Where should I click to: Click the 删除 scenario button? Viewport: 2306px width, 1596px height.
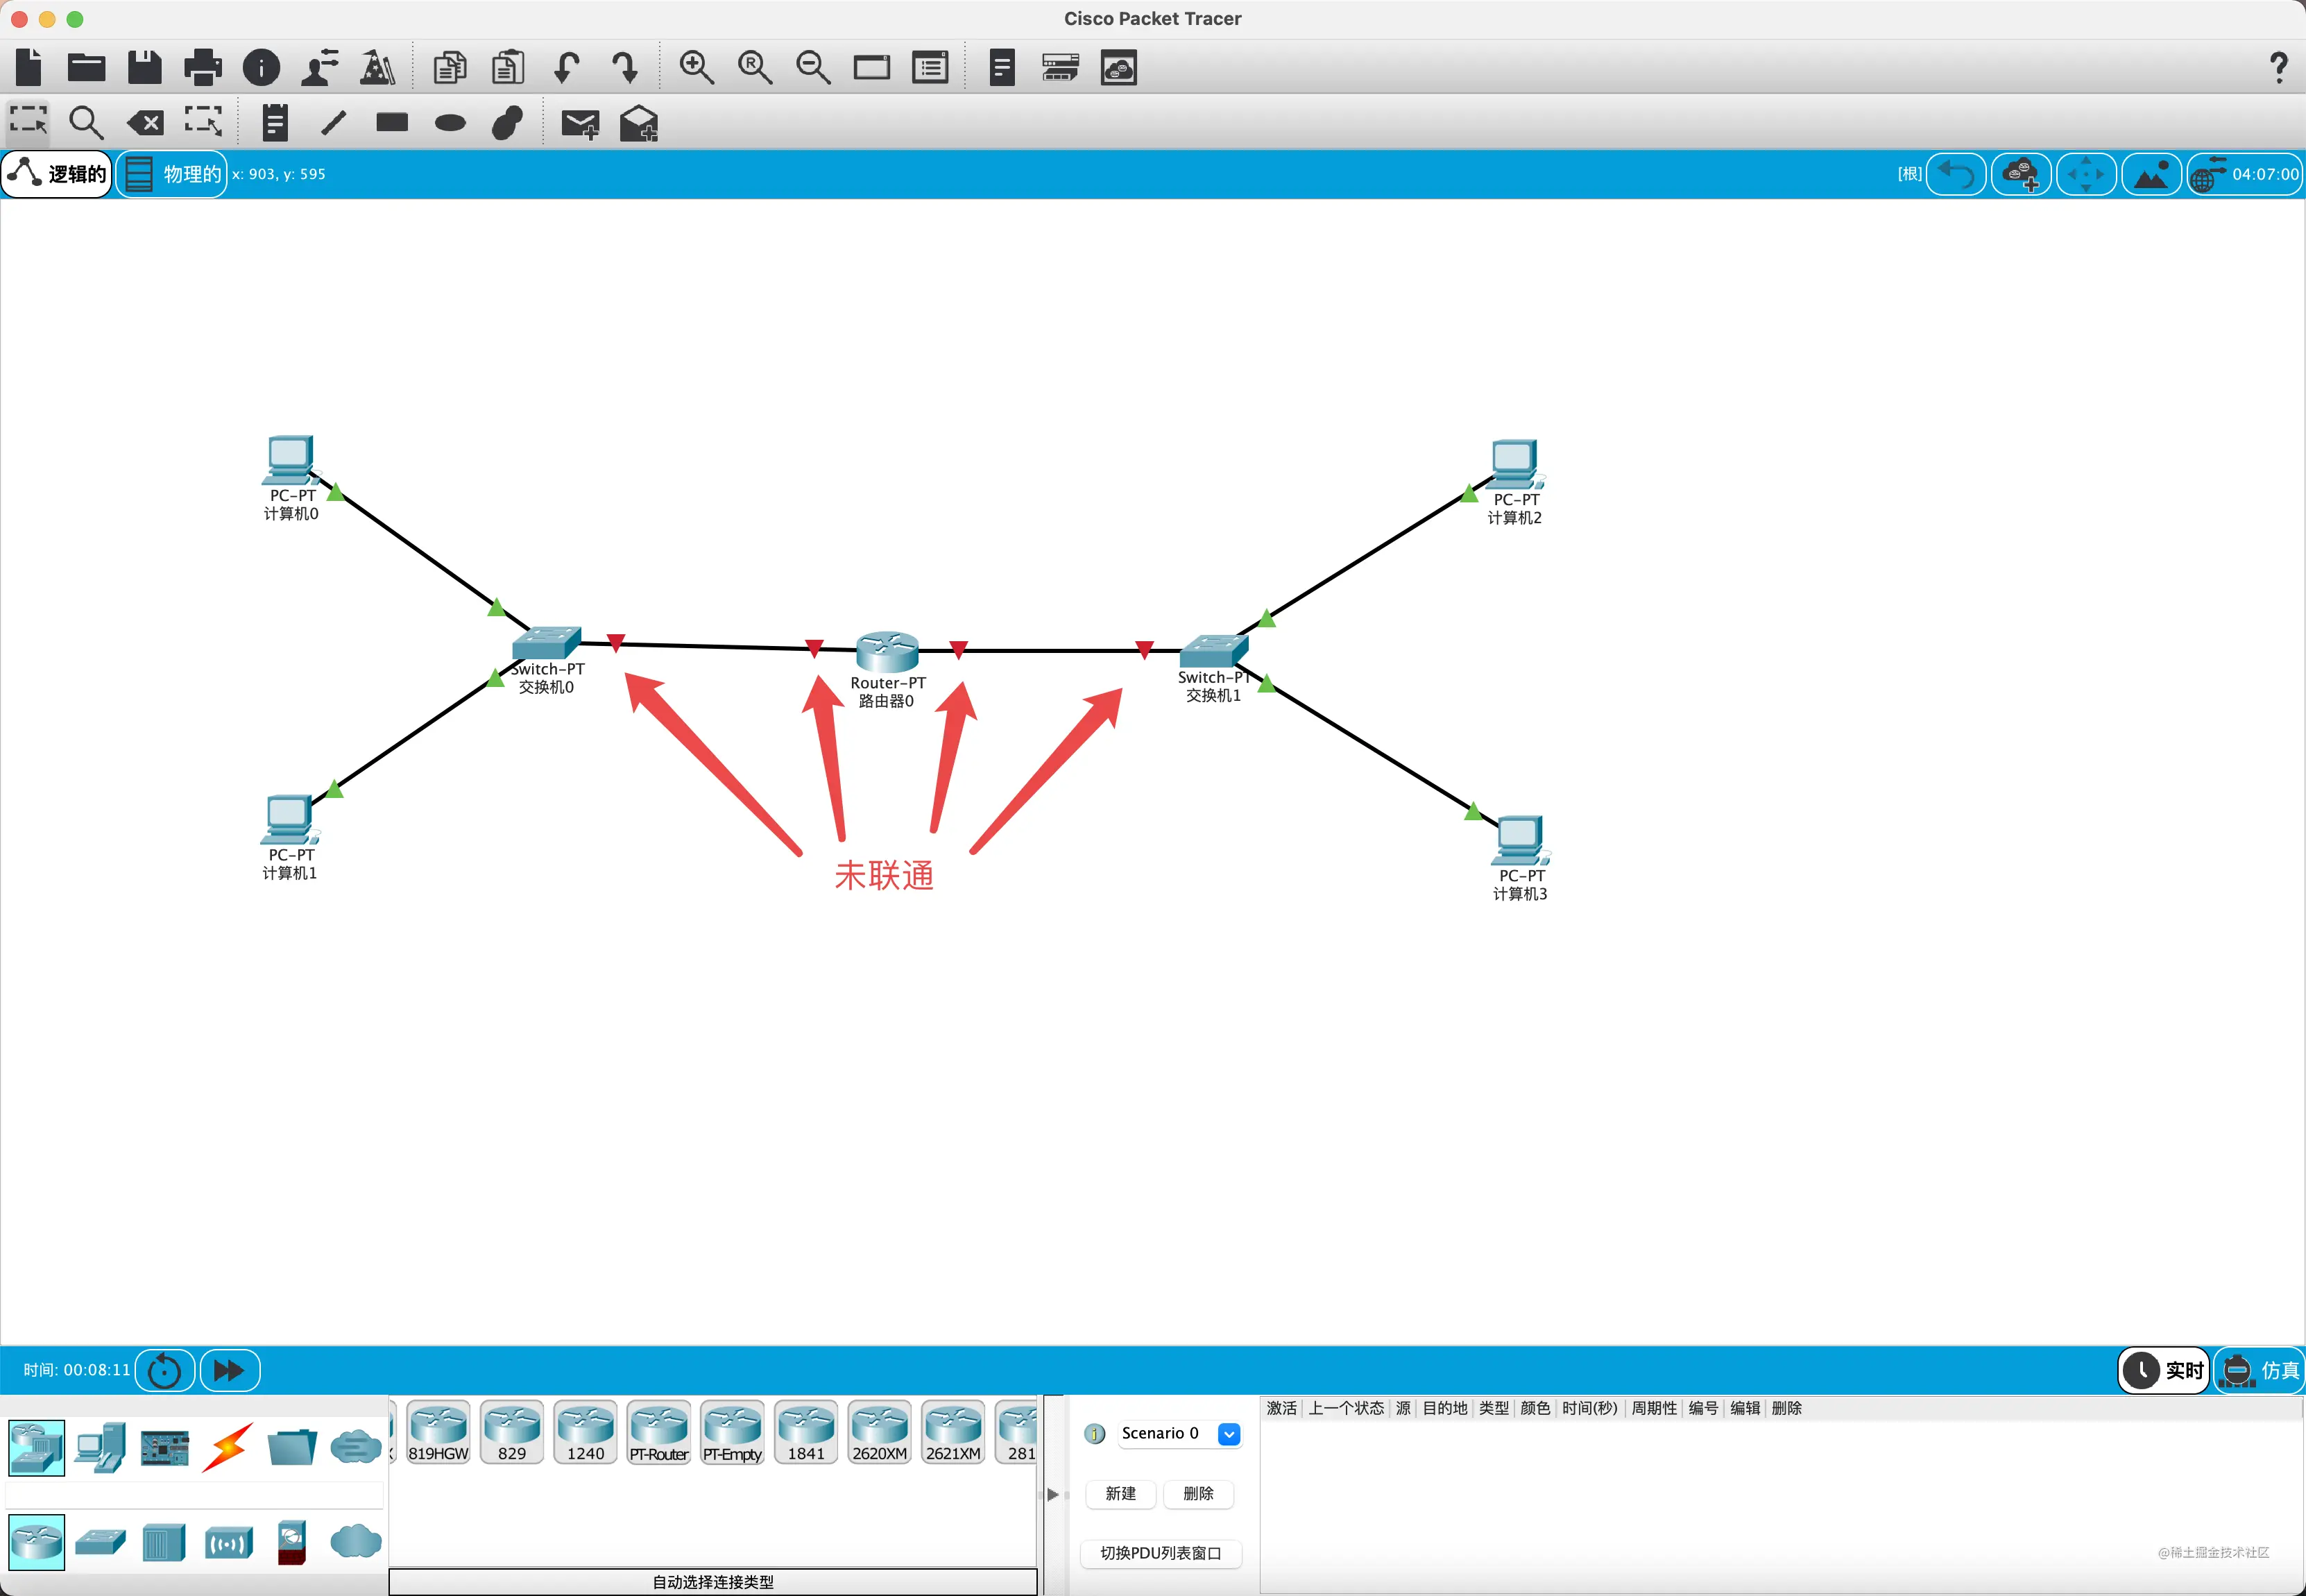(1199, 1493)
